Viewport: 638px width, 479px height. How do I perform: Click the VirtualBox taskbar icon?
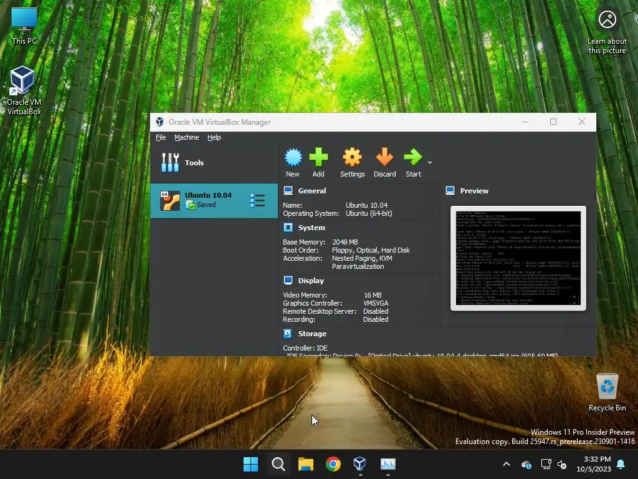pos(360,464)
